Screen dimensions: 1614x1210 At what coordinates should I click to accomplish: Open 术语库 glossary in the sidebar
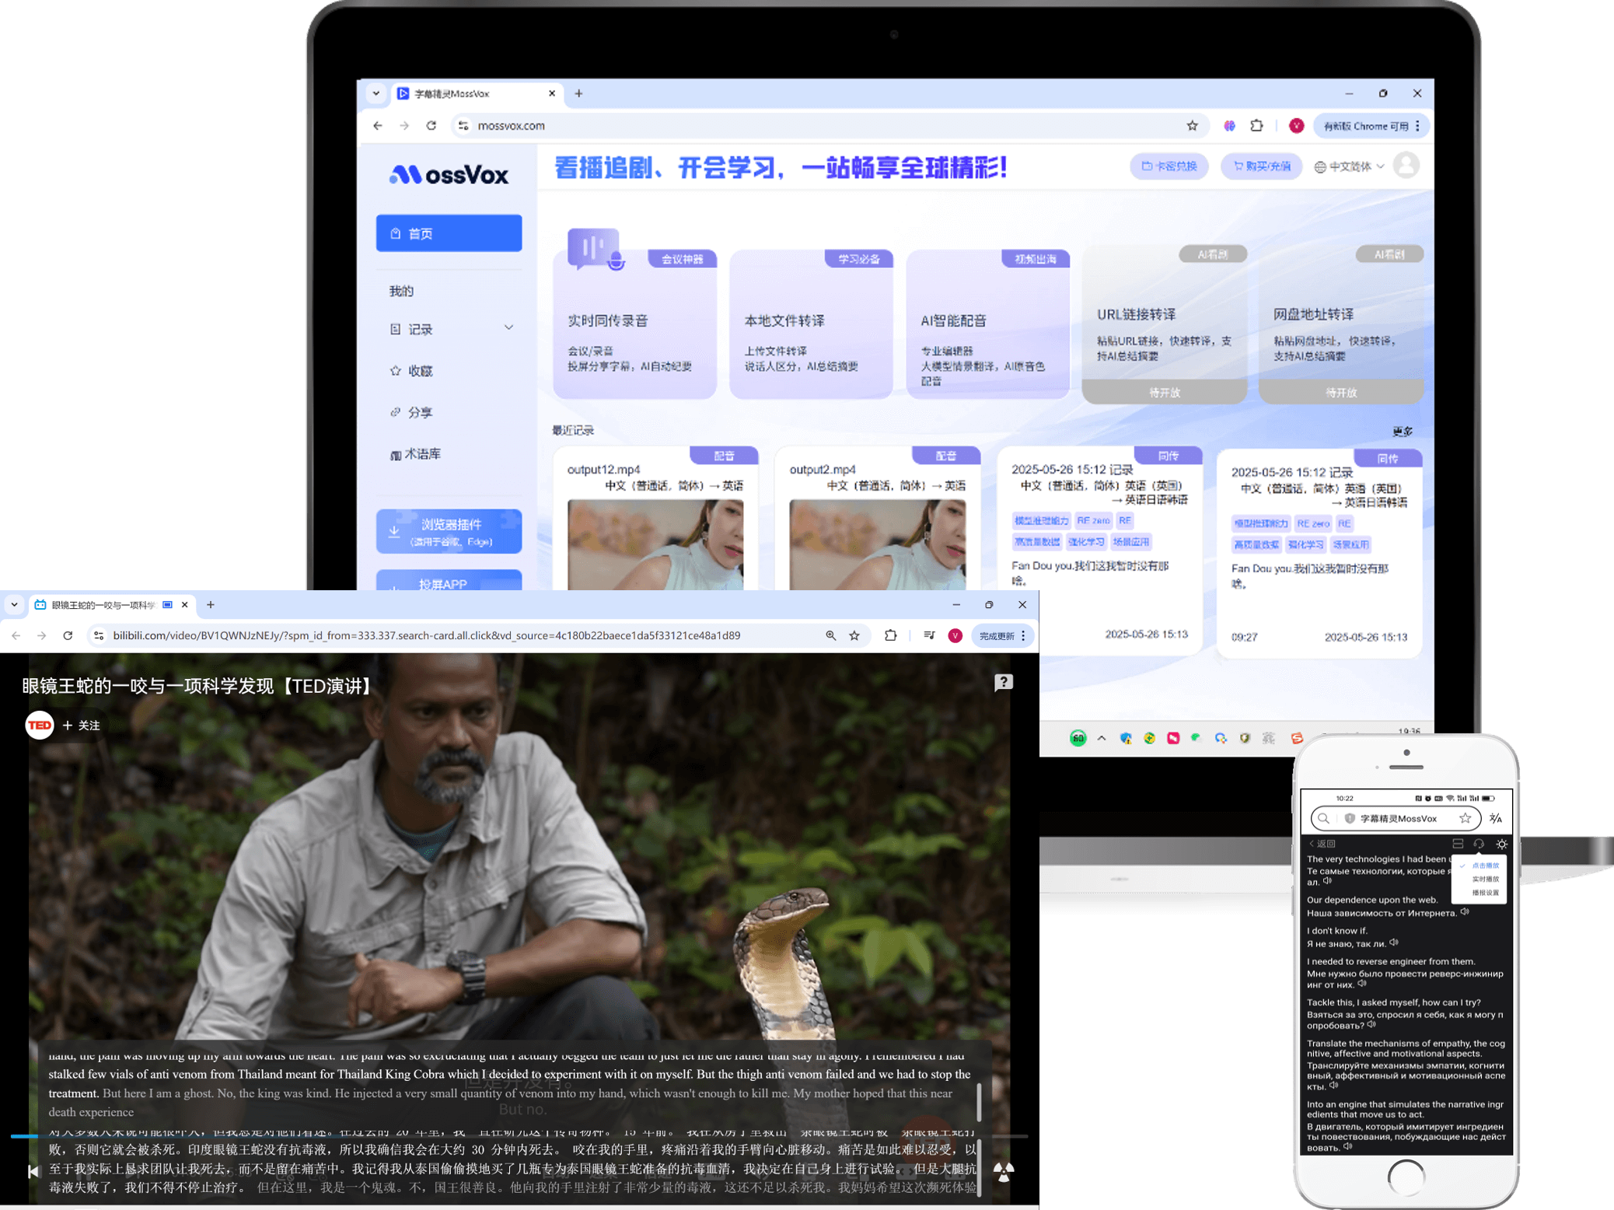[421, 454]
